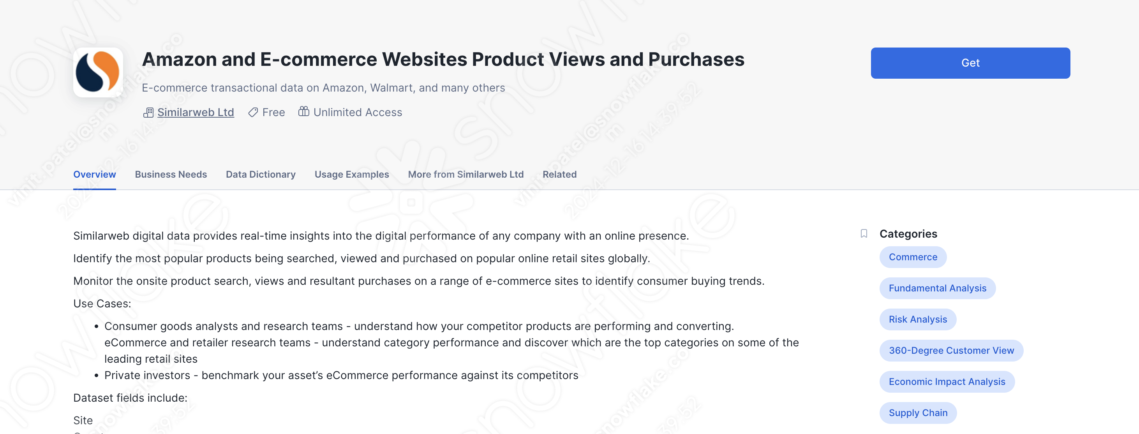The width and height of the screenshot is (1139, 434).
Task: Select the 360-Degree Customer View category
Action: [x=951, y=350]
